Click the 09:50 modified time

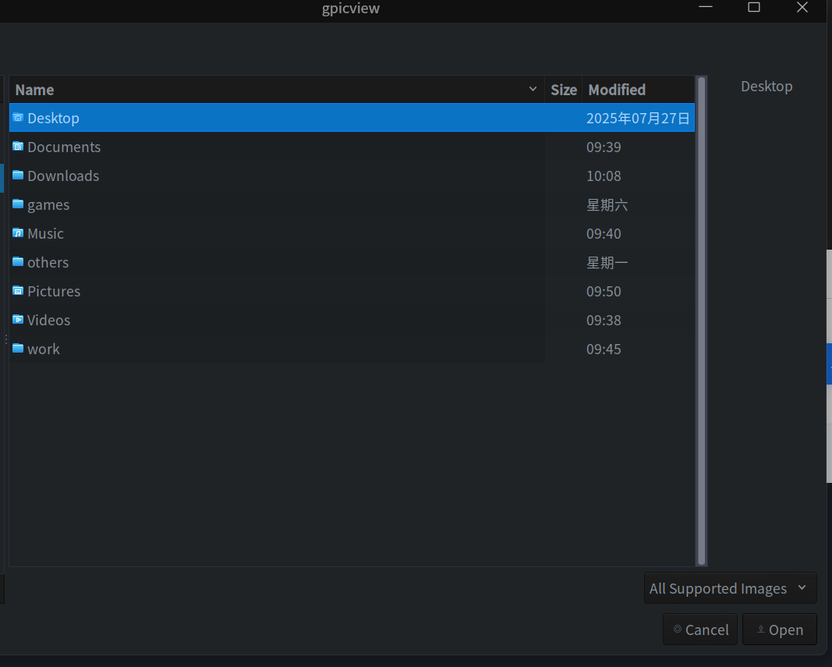click(604, 291)
